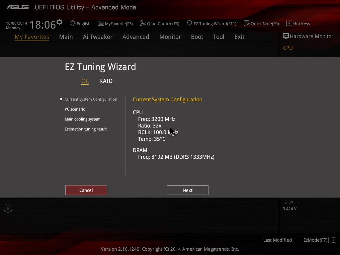Select PC scenario wizard step
340x255 pixels.
(x=75, y=109)
